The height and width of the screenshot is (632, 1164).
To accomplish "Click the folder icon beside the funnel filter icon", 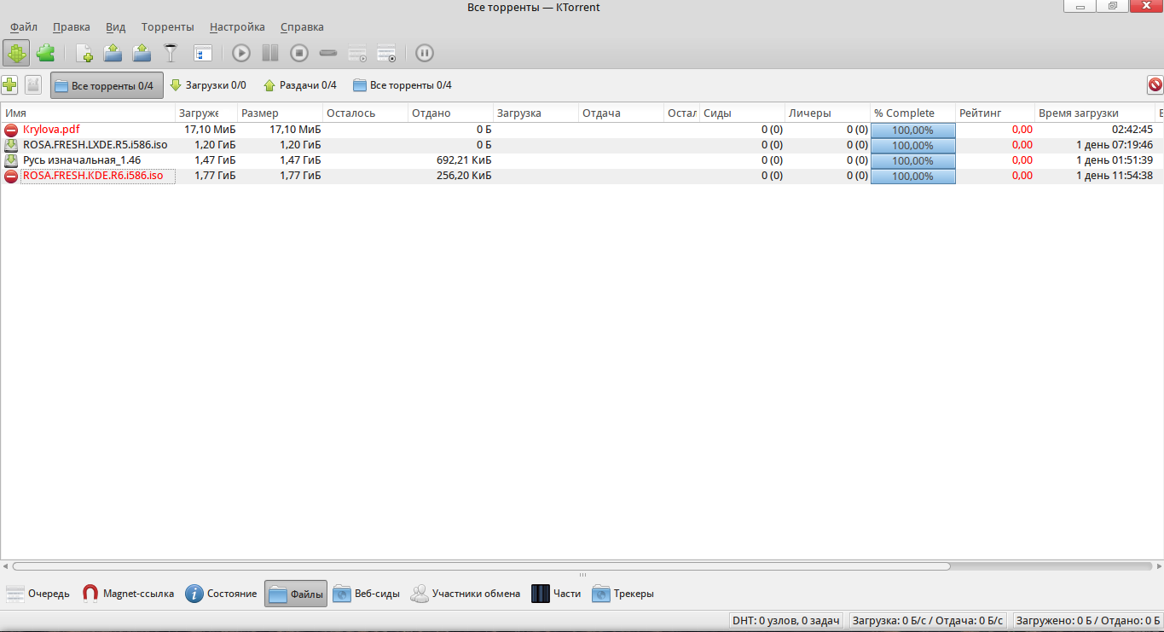I will click(142, 54).
